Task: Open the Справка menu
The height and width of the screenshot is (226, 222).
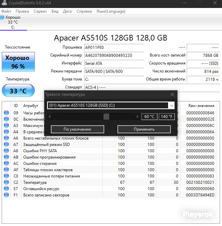Action: pyautogui.click(x=84, y=11)
